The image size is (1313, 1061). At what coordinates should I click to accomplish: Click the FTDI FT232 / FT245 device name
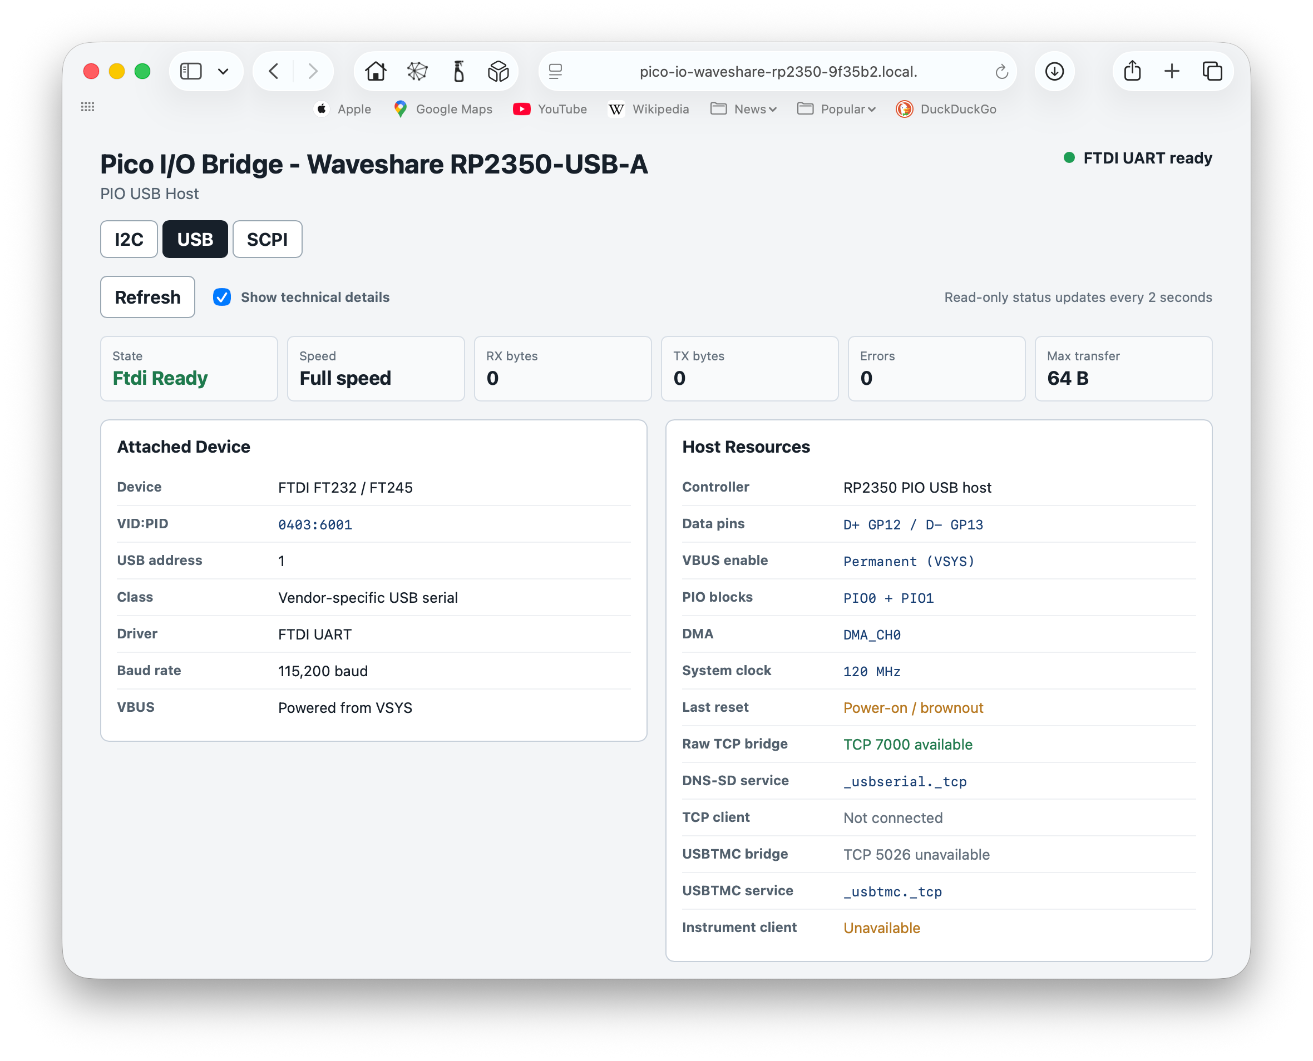click(345, 488)
